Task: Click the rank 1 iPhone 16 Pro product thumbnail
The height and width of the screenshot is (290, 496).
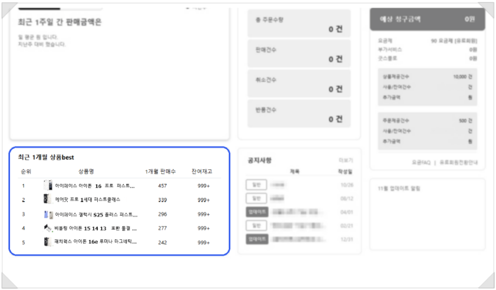Action: 48,186
